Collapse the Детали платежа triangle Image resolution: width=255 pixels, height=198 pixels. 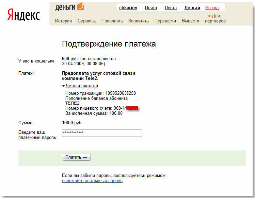(x=64, y=86)
